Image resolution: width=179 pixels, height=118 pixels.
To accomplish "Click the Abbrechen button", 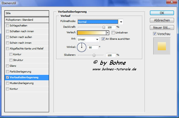I will 162,20.
